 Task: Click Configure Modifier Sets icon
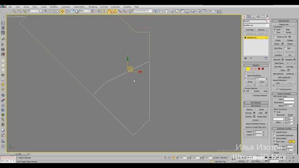point(266,58)
